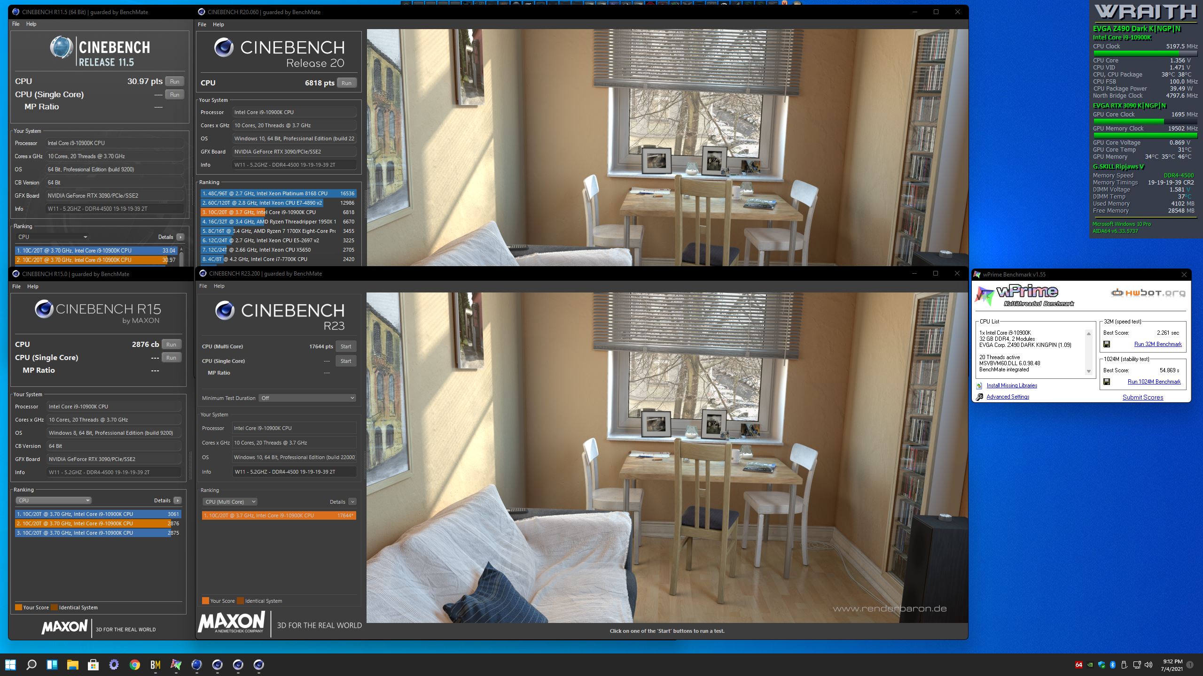Open the Minimum Test Duration dropdown
Viewport: 1203px width, 676px height.
(x=307, y=398)
